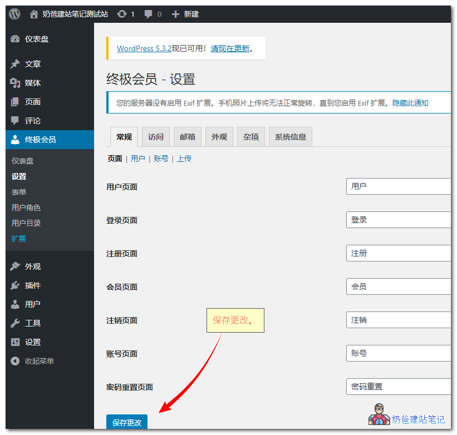Image resolution: width=457 pixels, height=435 pixels.
Task: Switch to the 系统信息 tab
Action: (x=291, y=137)
